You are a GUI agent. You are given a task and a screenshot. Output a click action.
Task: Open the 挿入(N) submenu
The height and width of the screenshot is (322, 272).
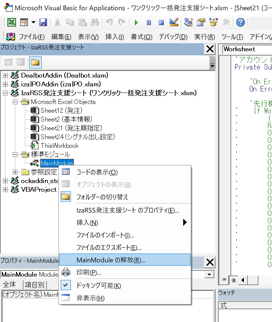tap(125, 222)
